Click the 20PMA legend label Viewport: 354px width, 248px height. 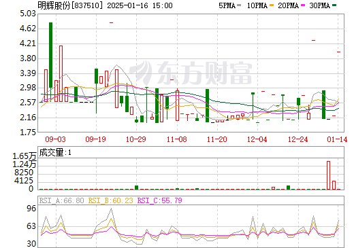tap(288, 5)
